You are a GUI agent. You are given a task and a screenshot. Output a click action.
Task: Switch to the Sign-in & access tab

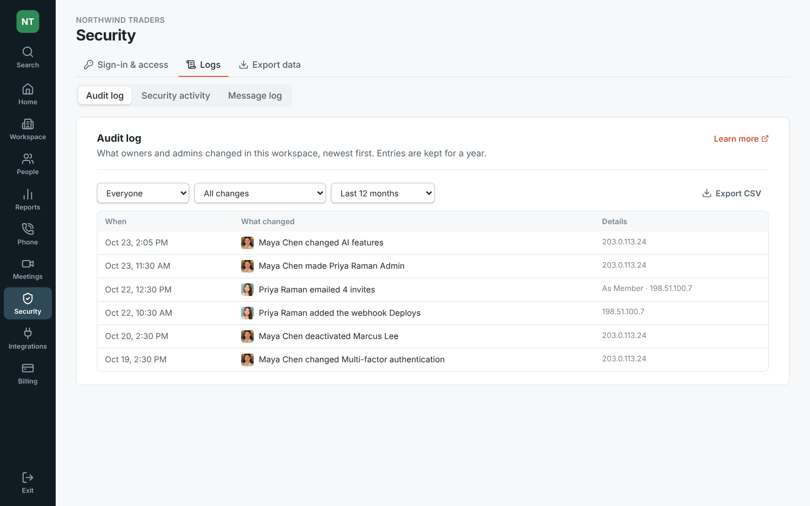(126, 65)
